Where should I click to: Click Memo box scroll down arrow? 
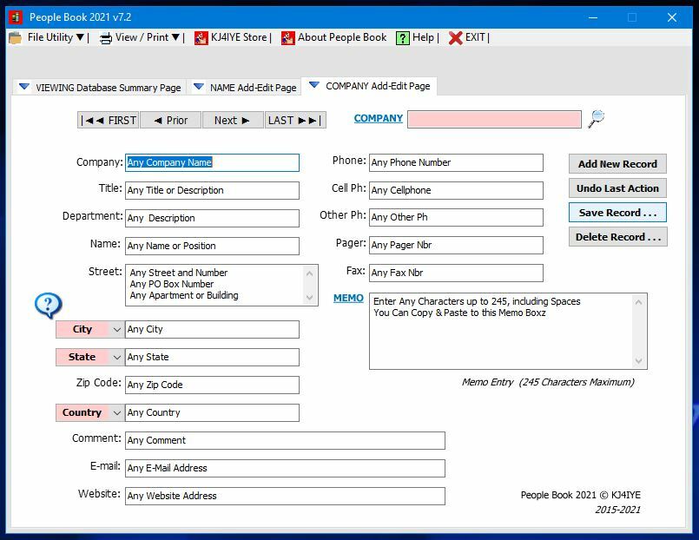639,360
